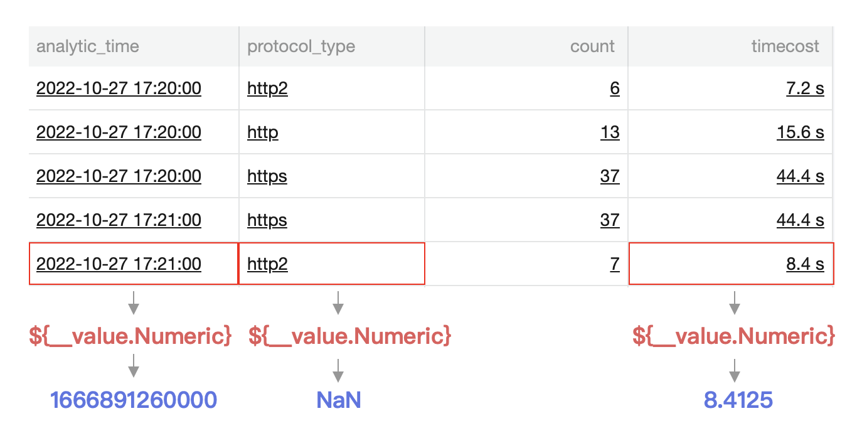
Task: Click the 7.2 s timecost link
Action: (x=805, y=88)
